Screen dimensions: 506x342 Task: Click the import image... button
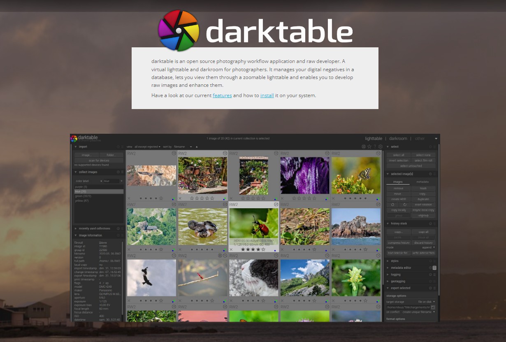point(87,155)
